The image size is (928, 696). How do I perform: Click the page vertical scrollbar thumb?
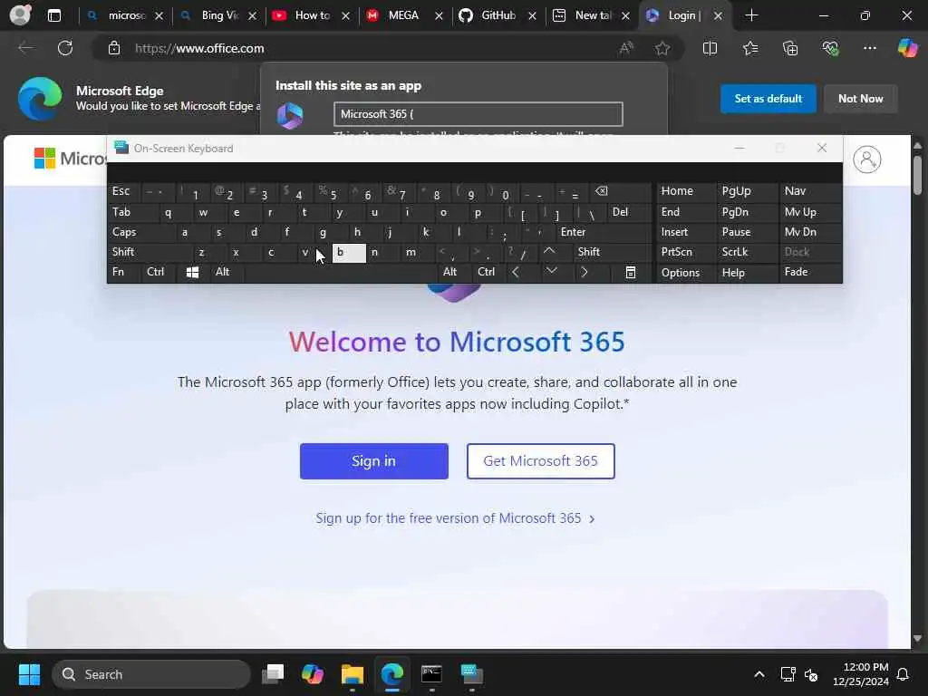pos(917,175)
